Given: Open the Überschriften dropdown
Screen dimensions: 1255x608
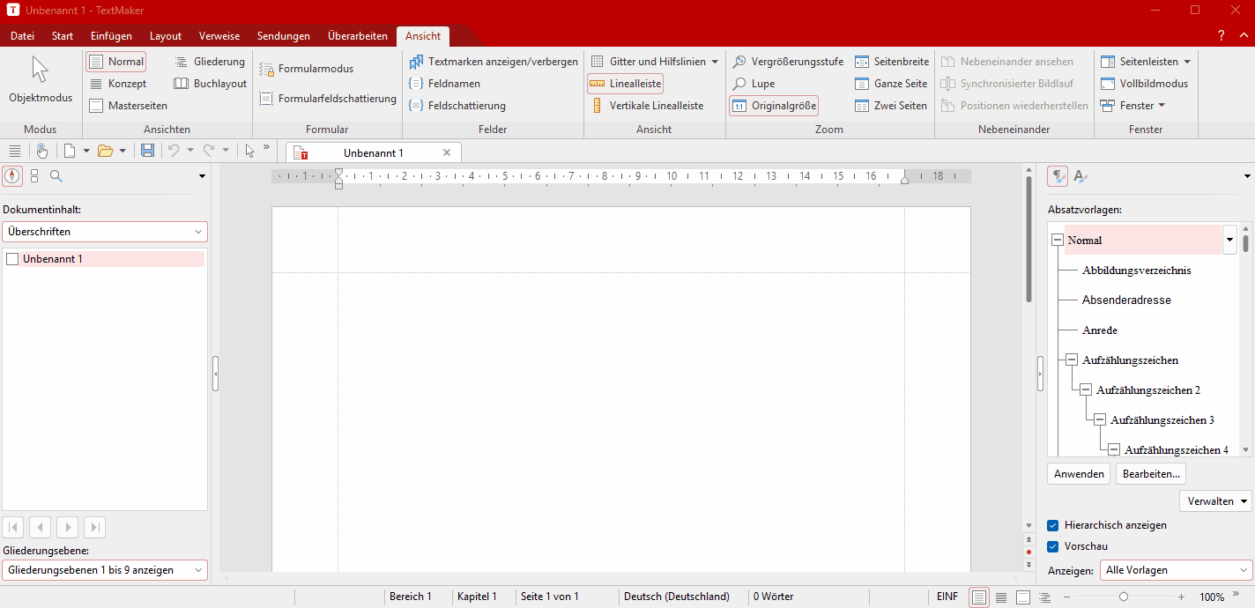Looking at the screenshot, I should (105, 232).
